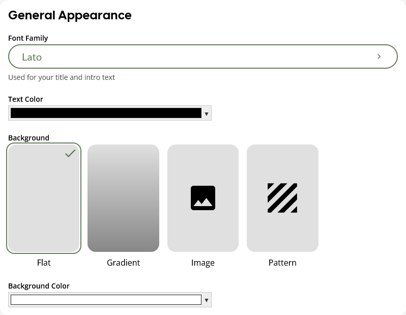Click the black Text Color swatch
The width and height of the screenshot is (406, 315).
[106, 113]
